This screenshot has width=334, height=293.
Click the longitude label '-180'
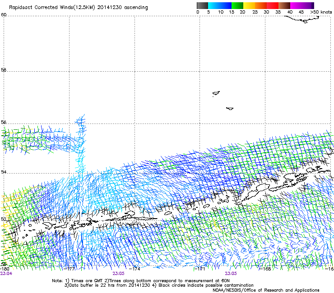(x=5, y=269)
